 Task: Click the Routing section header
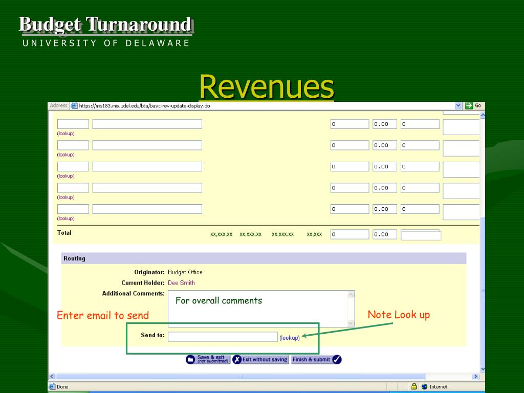pos(264,258)
